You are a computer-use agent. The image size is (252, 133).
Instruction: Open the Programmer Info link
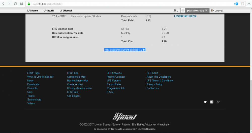116,88
